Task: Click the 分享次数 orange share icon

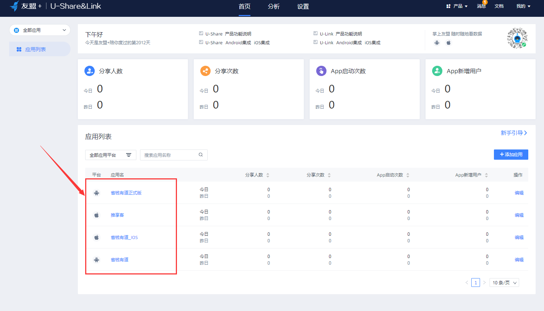Action: [205, 71]
